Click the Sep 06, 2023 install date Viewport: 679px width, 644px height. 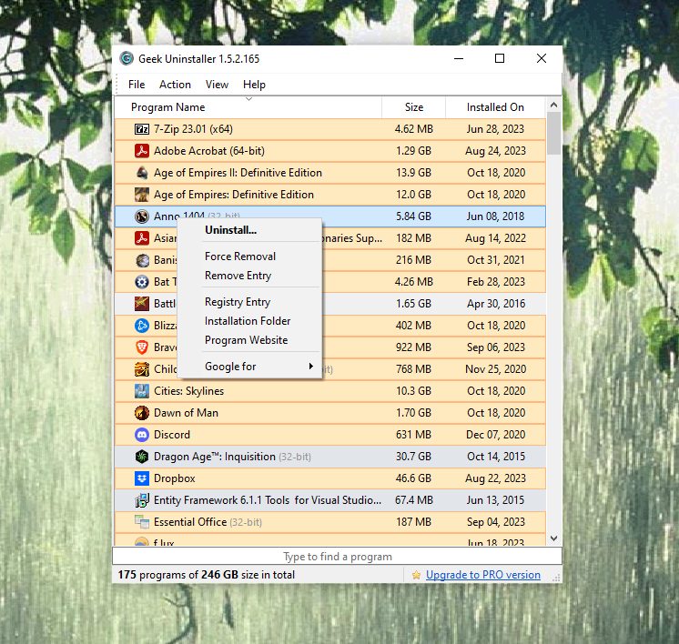[496, 347]
